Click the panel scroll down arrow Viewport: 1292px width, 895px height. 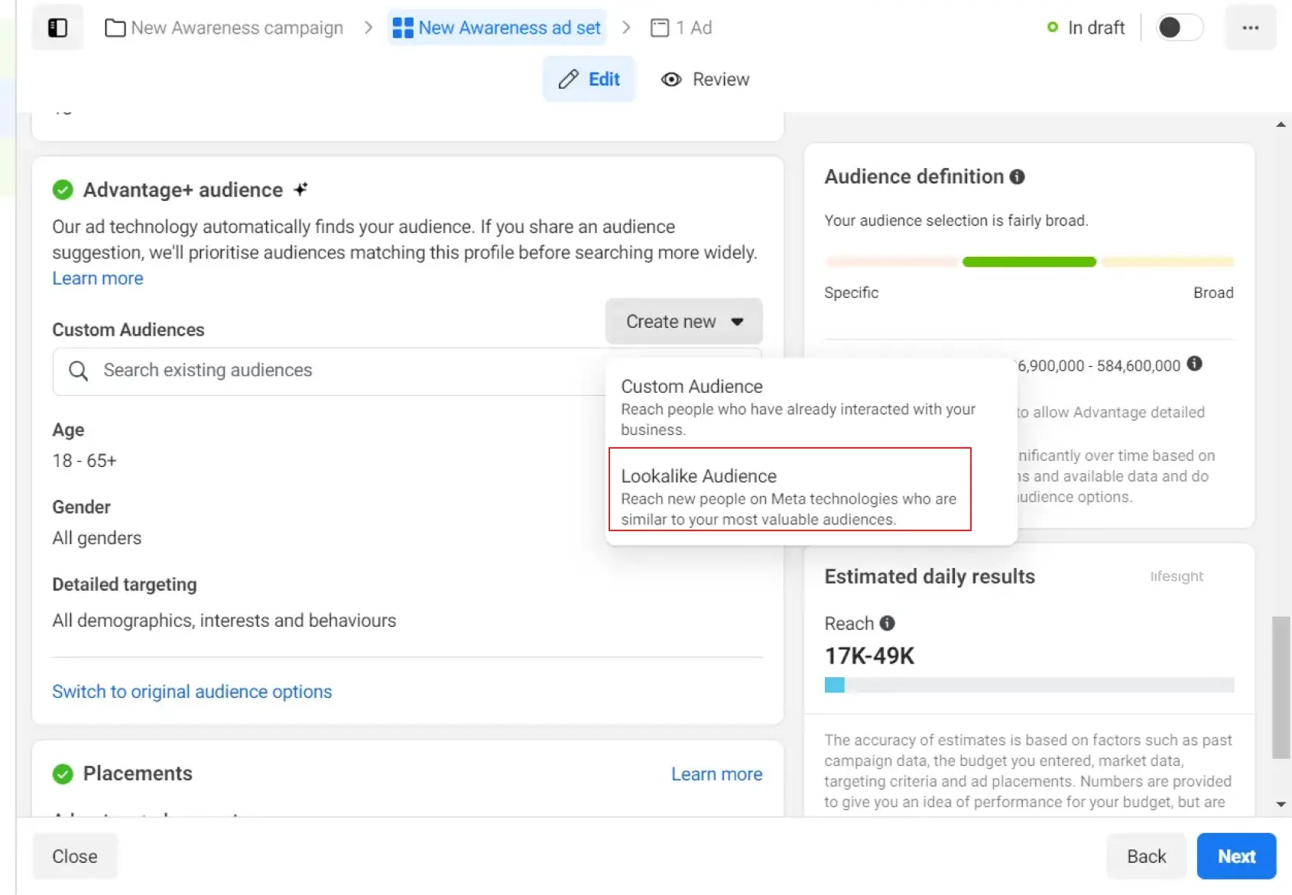point(1281,804)
